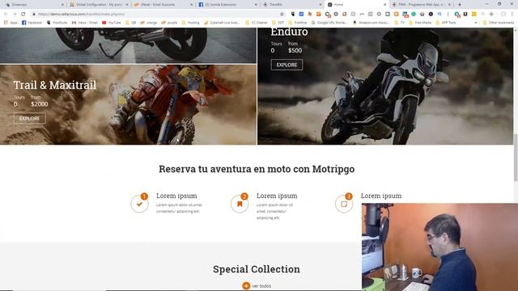Go forward to the next page
Viewport: 518px width, 291px height.
click(15, 15)
